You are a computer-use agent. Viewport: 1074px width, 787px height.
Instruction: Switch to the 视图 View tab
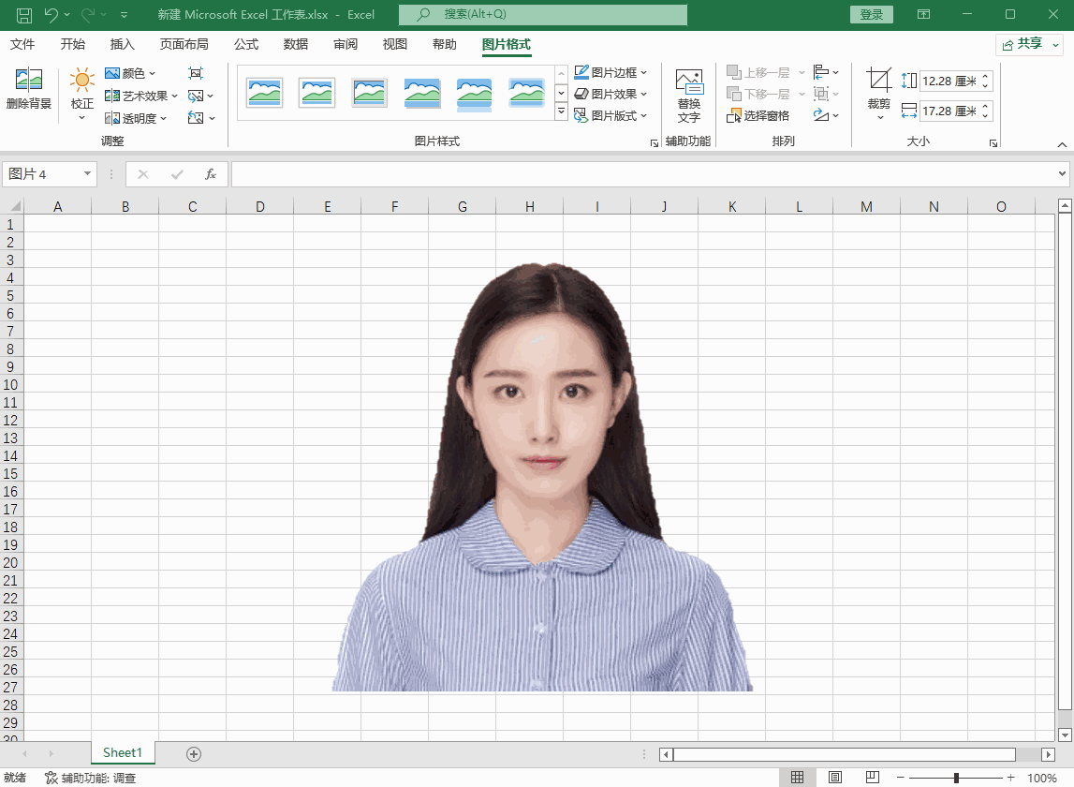point(395,45)
